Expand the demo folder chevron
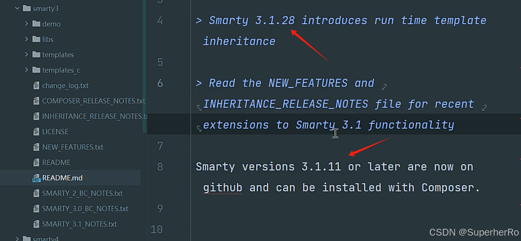The width and height of the screenshot is (521, 241). pyautogui.click(x=26, y=23)
